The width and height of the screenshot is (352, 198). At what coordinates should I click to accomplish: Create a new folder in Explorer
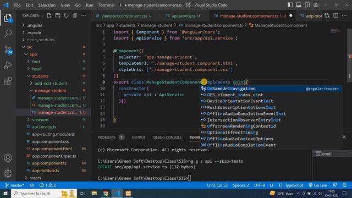pyautogui.click(x=58, y=15)
